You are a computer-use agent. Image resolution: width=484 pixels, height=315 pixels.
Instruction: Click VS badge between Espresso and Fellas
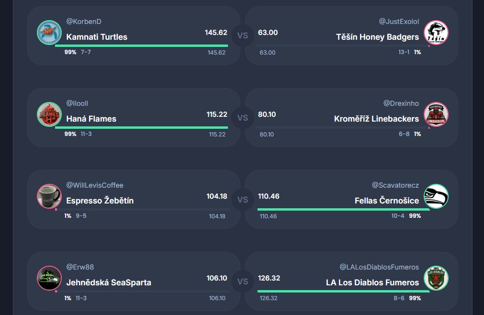243,199
